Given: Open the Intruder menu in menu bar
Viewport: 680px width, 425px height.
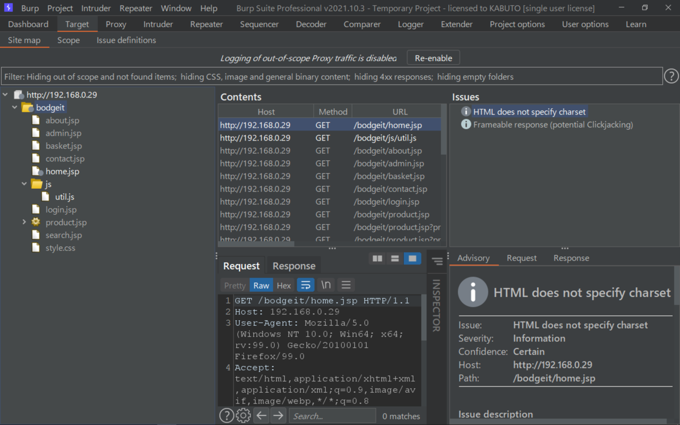Looking at the screenshot, I should point(96,8).
